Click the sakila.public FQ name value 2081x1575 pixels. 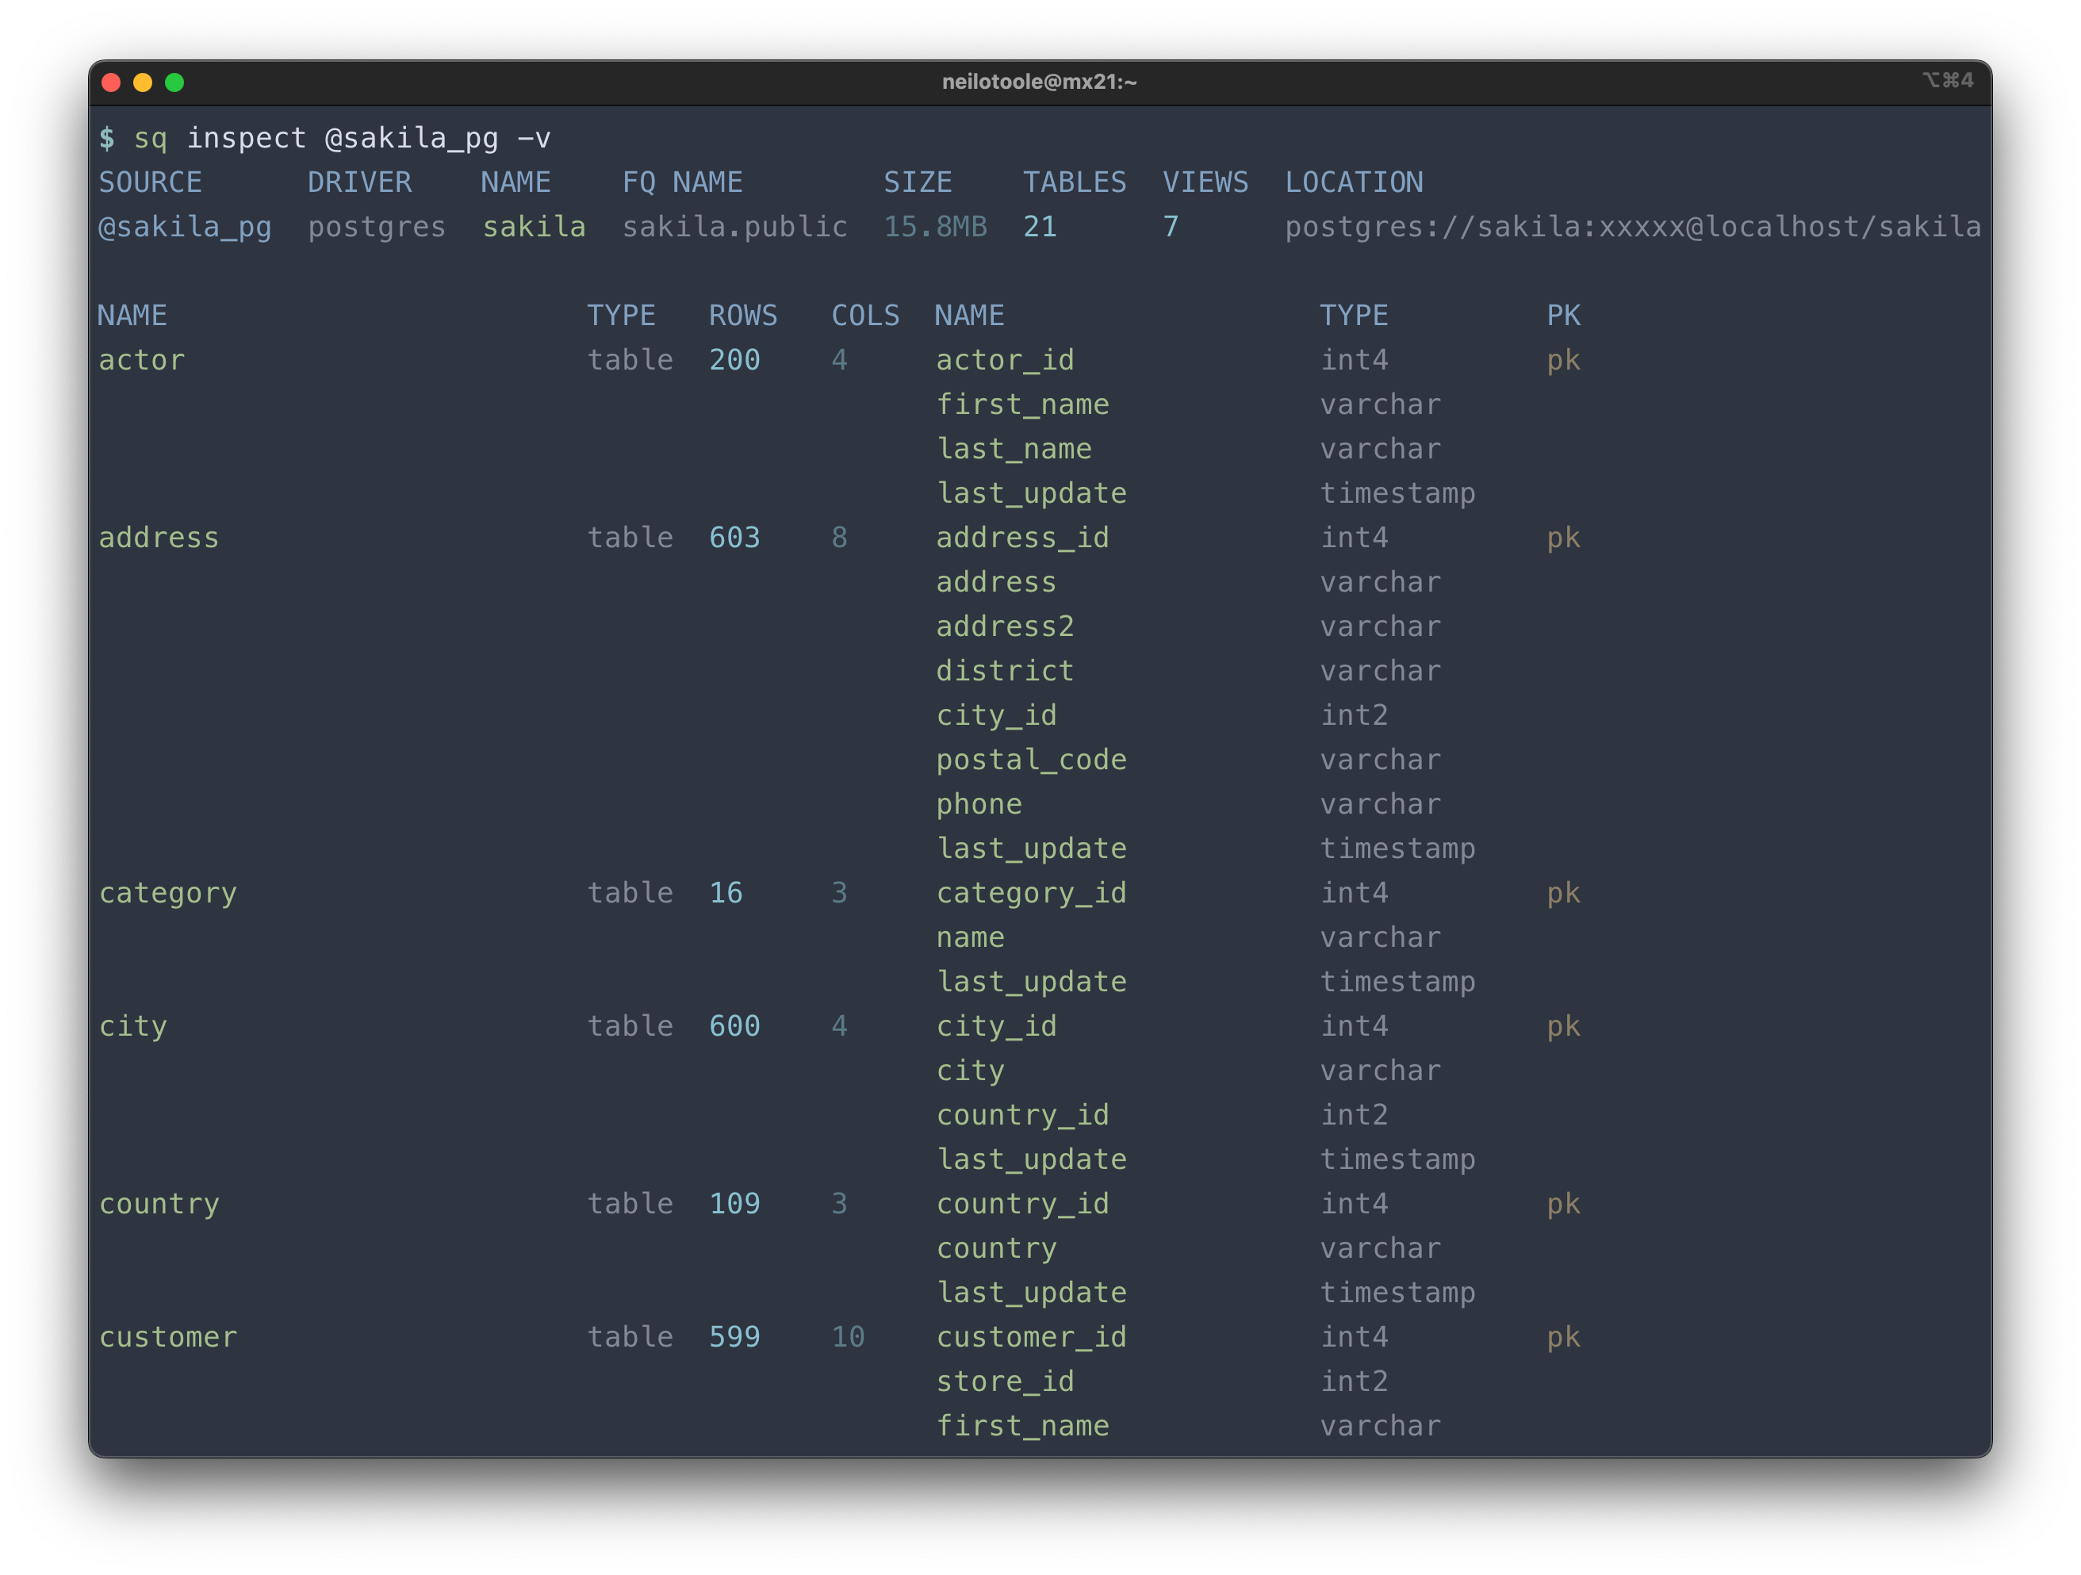pos(734,227)
